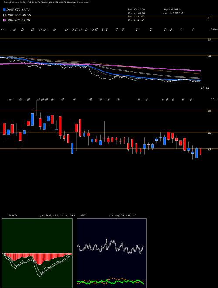Click the white DOW MT legend swatch
Screen dimensions: 218x288
click(5, 15)
